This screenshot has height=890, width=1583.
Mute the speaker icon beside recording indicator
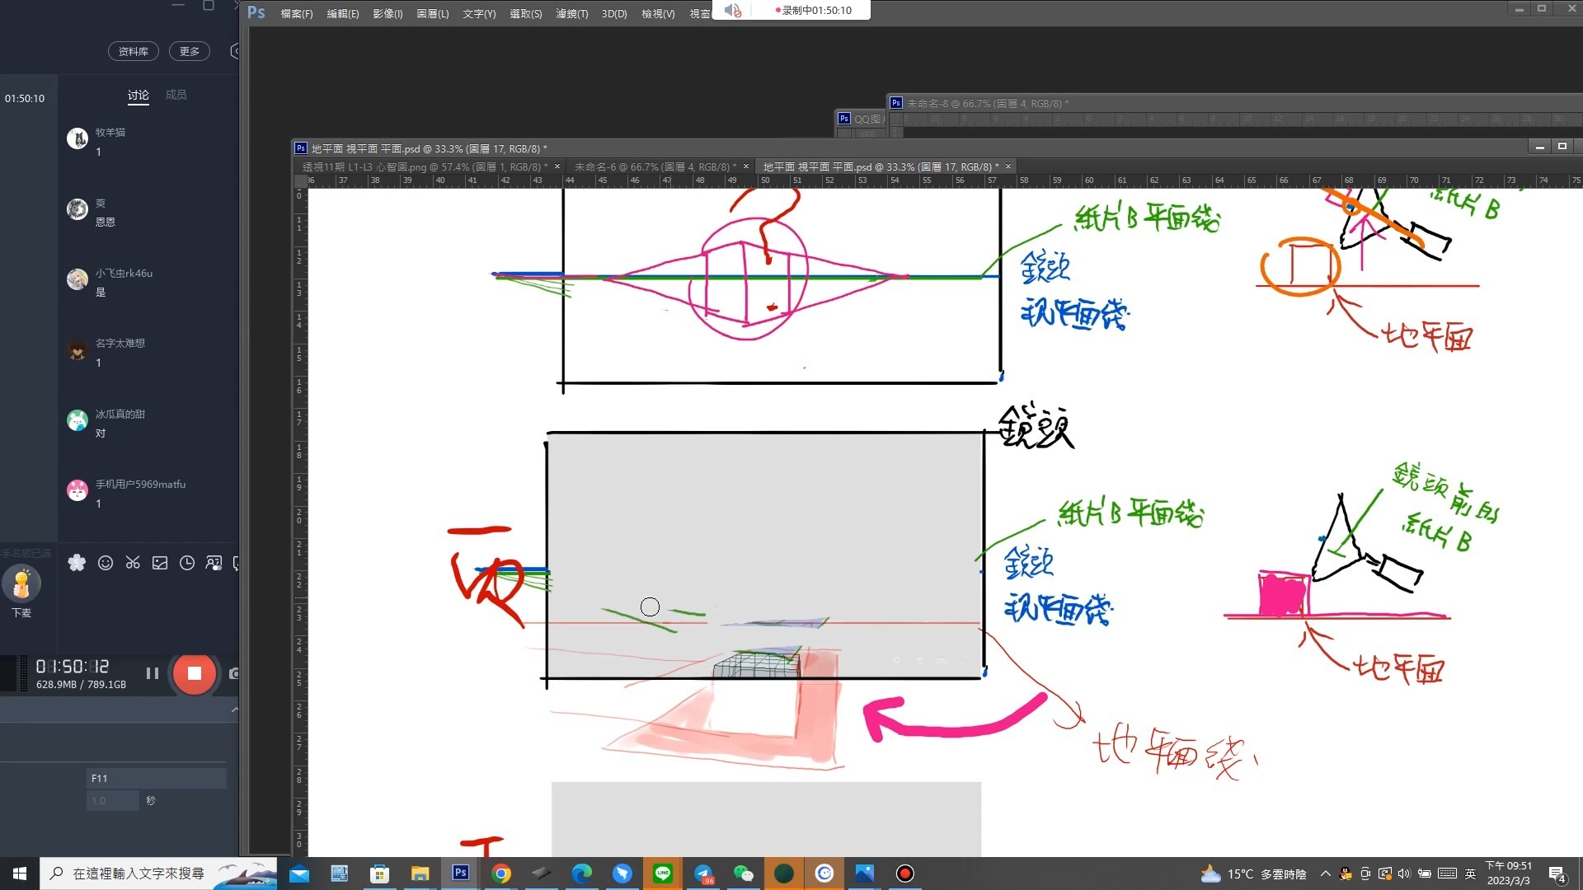pos(732,10)
